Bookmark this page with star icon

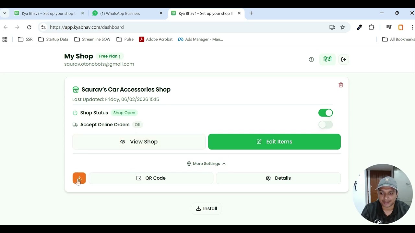point(343,27)
